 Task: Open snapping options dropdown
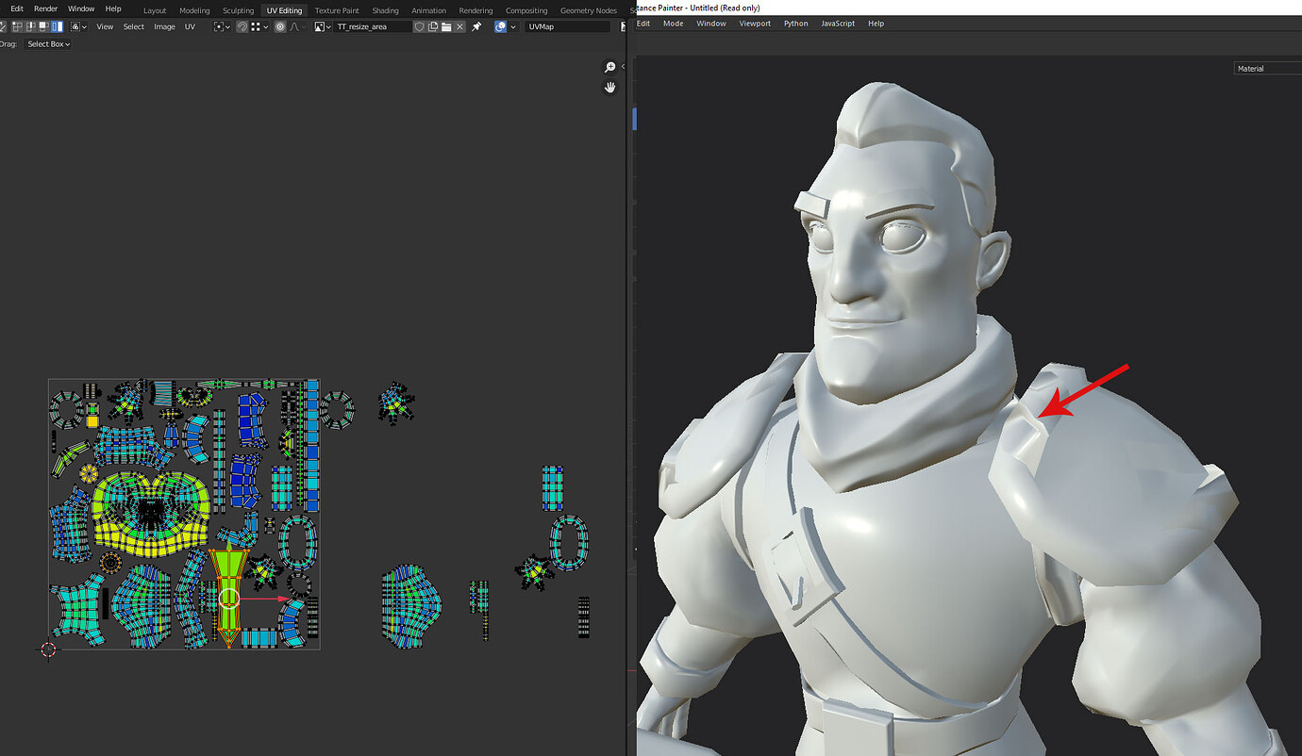[259, 26]
